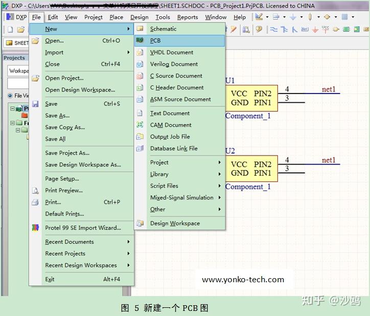Select the U2 component body on schematic

(251, 169)
